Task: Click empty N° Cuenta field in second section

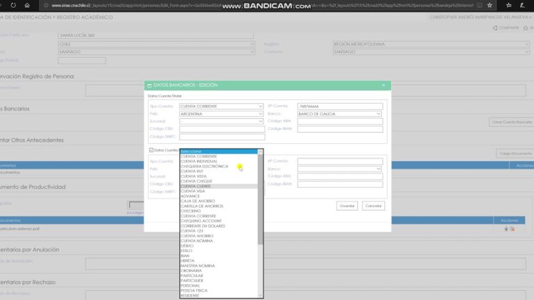Action: [340, 162]
